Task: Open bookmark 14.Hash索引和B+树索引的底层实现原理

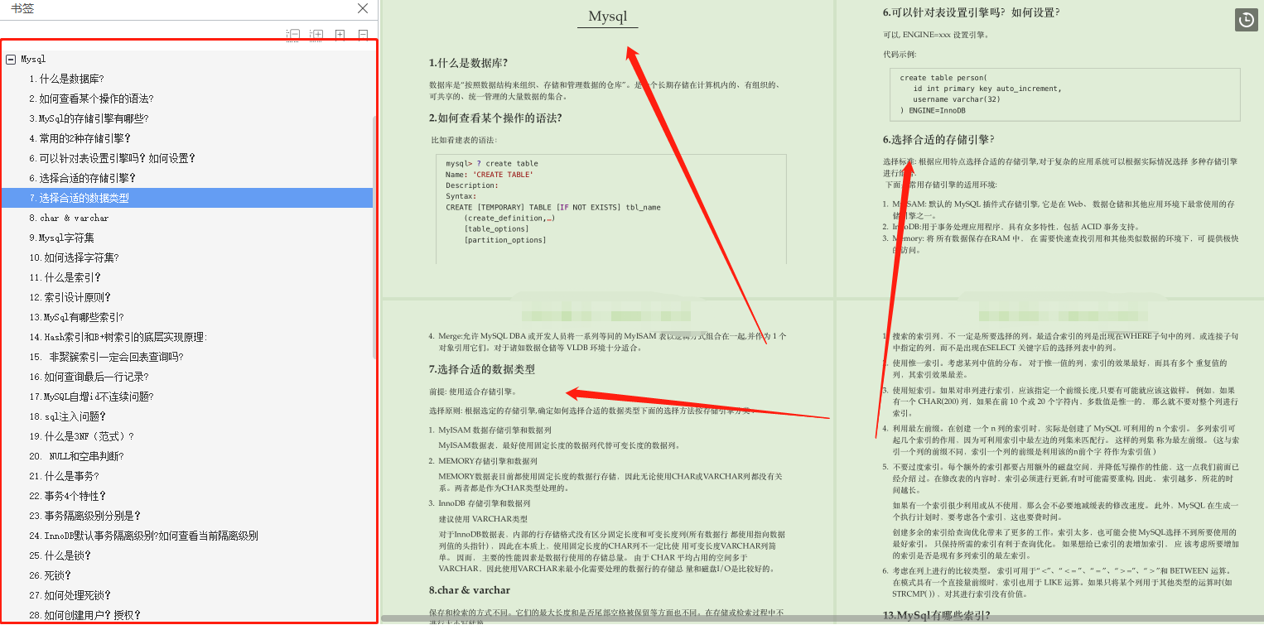Action: coord(118,337)
